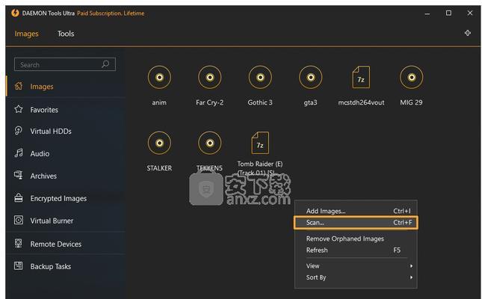Expand the Sort By submenu

[x=356, y=277]
